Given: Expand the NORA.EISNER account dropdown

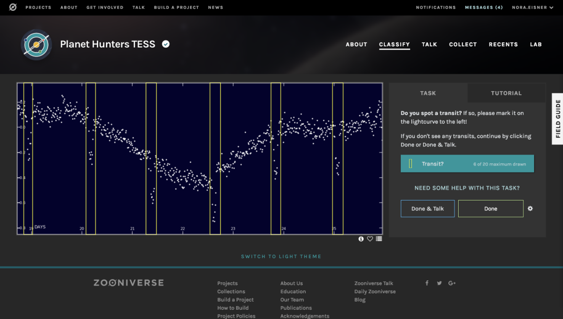Looking at the screenshot, I should (533, 7).
